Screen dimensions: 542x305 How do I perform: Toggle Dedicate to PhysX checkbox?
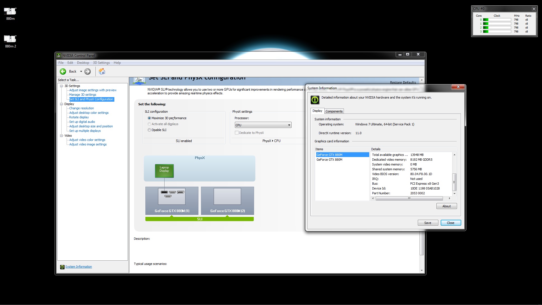click(237, 133)
